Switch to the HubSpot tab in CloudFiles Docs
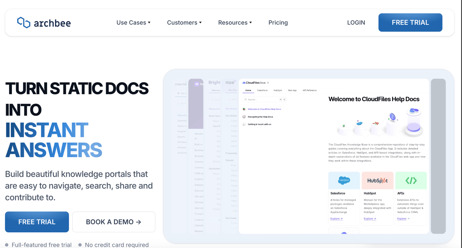The height and width of the screenshot is (248, 462). (x=278, y=90)
